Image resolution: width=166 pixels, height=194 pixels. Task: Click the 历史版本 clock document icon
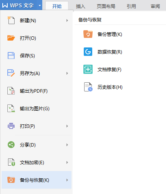pyautogui.click(x=88, y=87)
